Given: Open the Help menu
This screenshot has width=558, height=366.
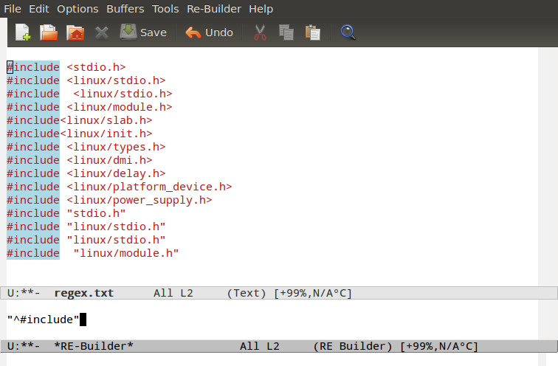Looking at the screenshot, I should (x=261, y=9).
